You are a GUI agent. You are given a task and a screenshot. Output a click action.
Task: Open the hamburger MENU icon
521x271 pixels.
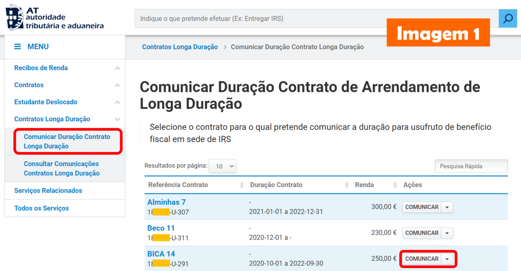17,46
